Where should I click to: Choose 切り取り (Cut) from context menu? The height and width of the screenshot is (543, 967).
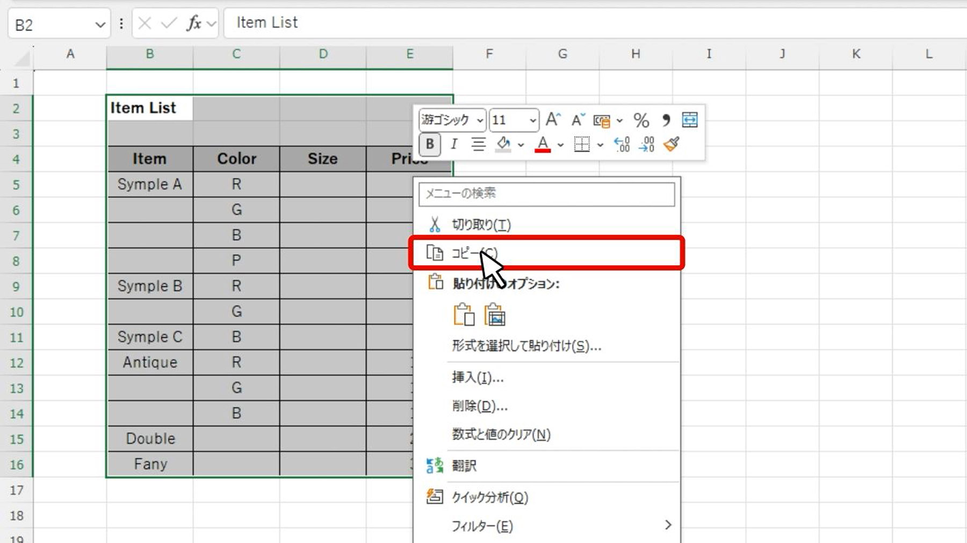[x=546, y=224]
